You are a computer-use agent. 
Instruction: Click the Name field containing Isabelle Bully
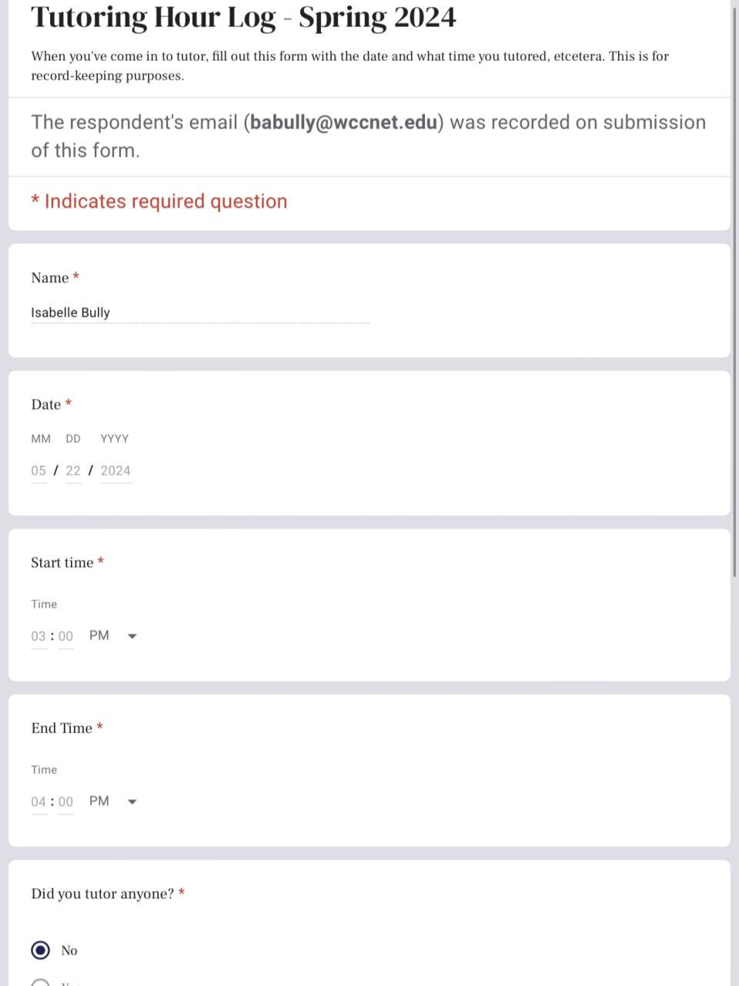point(200,313)
